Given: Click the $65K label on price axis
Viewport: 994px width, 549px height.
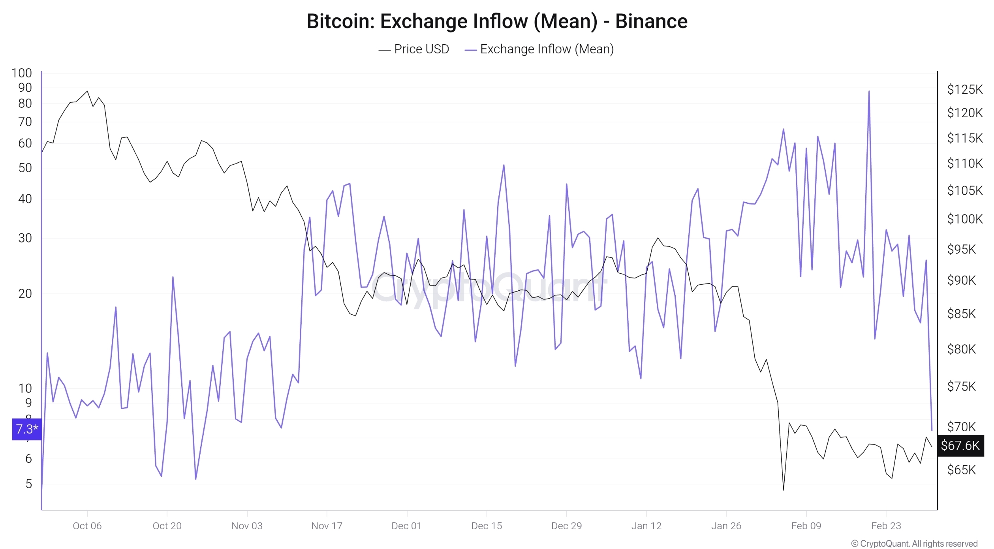Looking at the screenshot, I should point(961,470).
